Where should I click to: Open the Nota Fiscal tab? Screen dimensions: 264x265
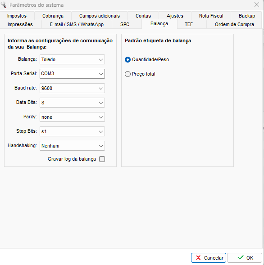pos(211,16)
